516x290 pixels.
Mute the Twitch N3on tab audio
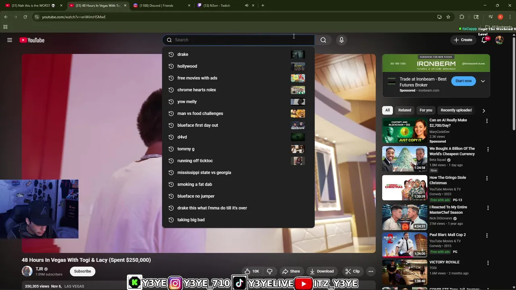246,5
